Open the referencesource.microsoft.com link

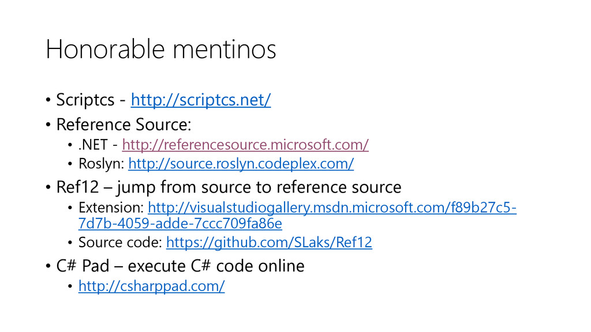point(245,145)
